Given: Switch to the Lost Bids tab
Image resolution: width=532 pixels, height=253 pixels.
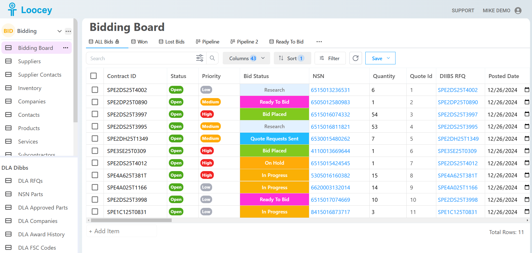Looking at the screenshot, I should coord(172,42).
